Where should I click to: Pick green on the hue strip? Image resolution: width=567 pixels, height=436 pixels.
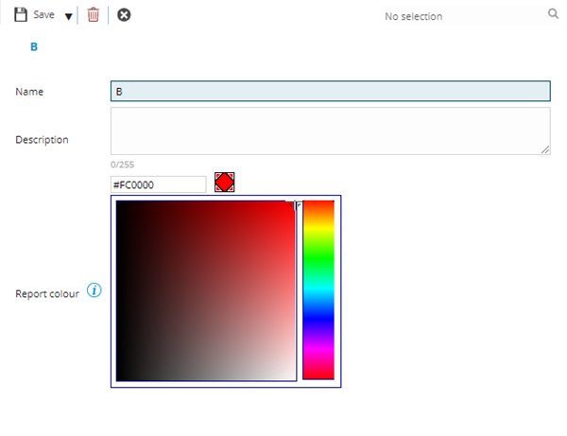tap(318, 260)
